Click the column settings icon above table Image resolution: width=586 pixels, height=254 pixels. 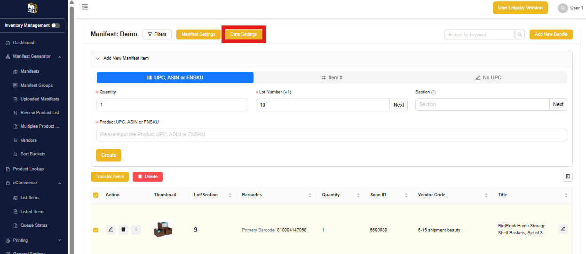coord(568,177)
